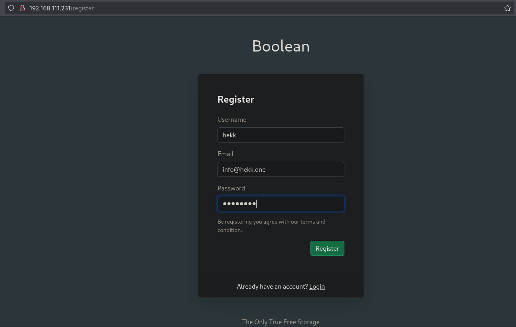The height and width of the screenshot is (327, 516).
Task: Open the Login link
Action: tap(317, 286)
